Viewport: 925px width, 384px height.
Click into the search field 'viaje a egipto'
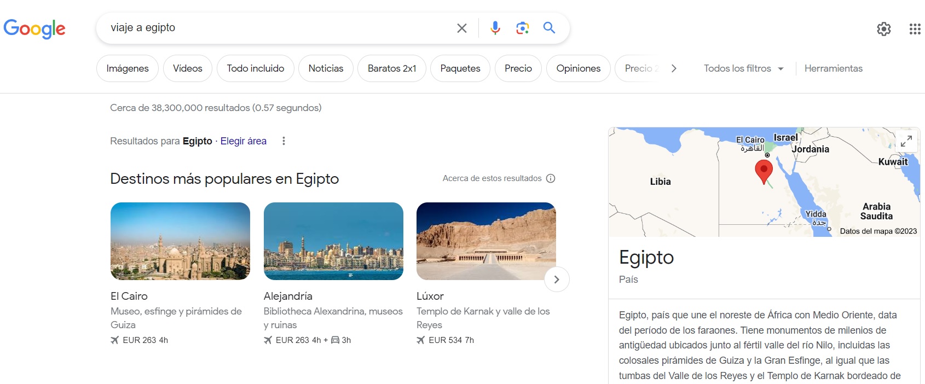point(279,28)
